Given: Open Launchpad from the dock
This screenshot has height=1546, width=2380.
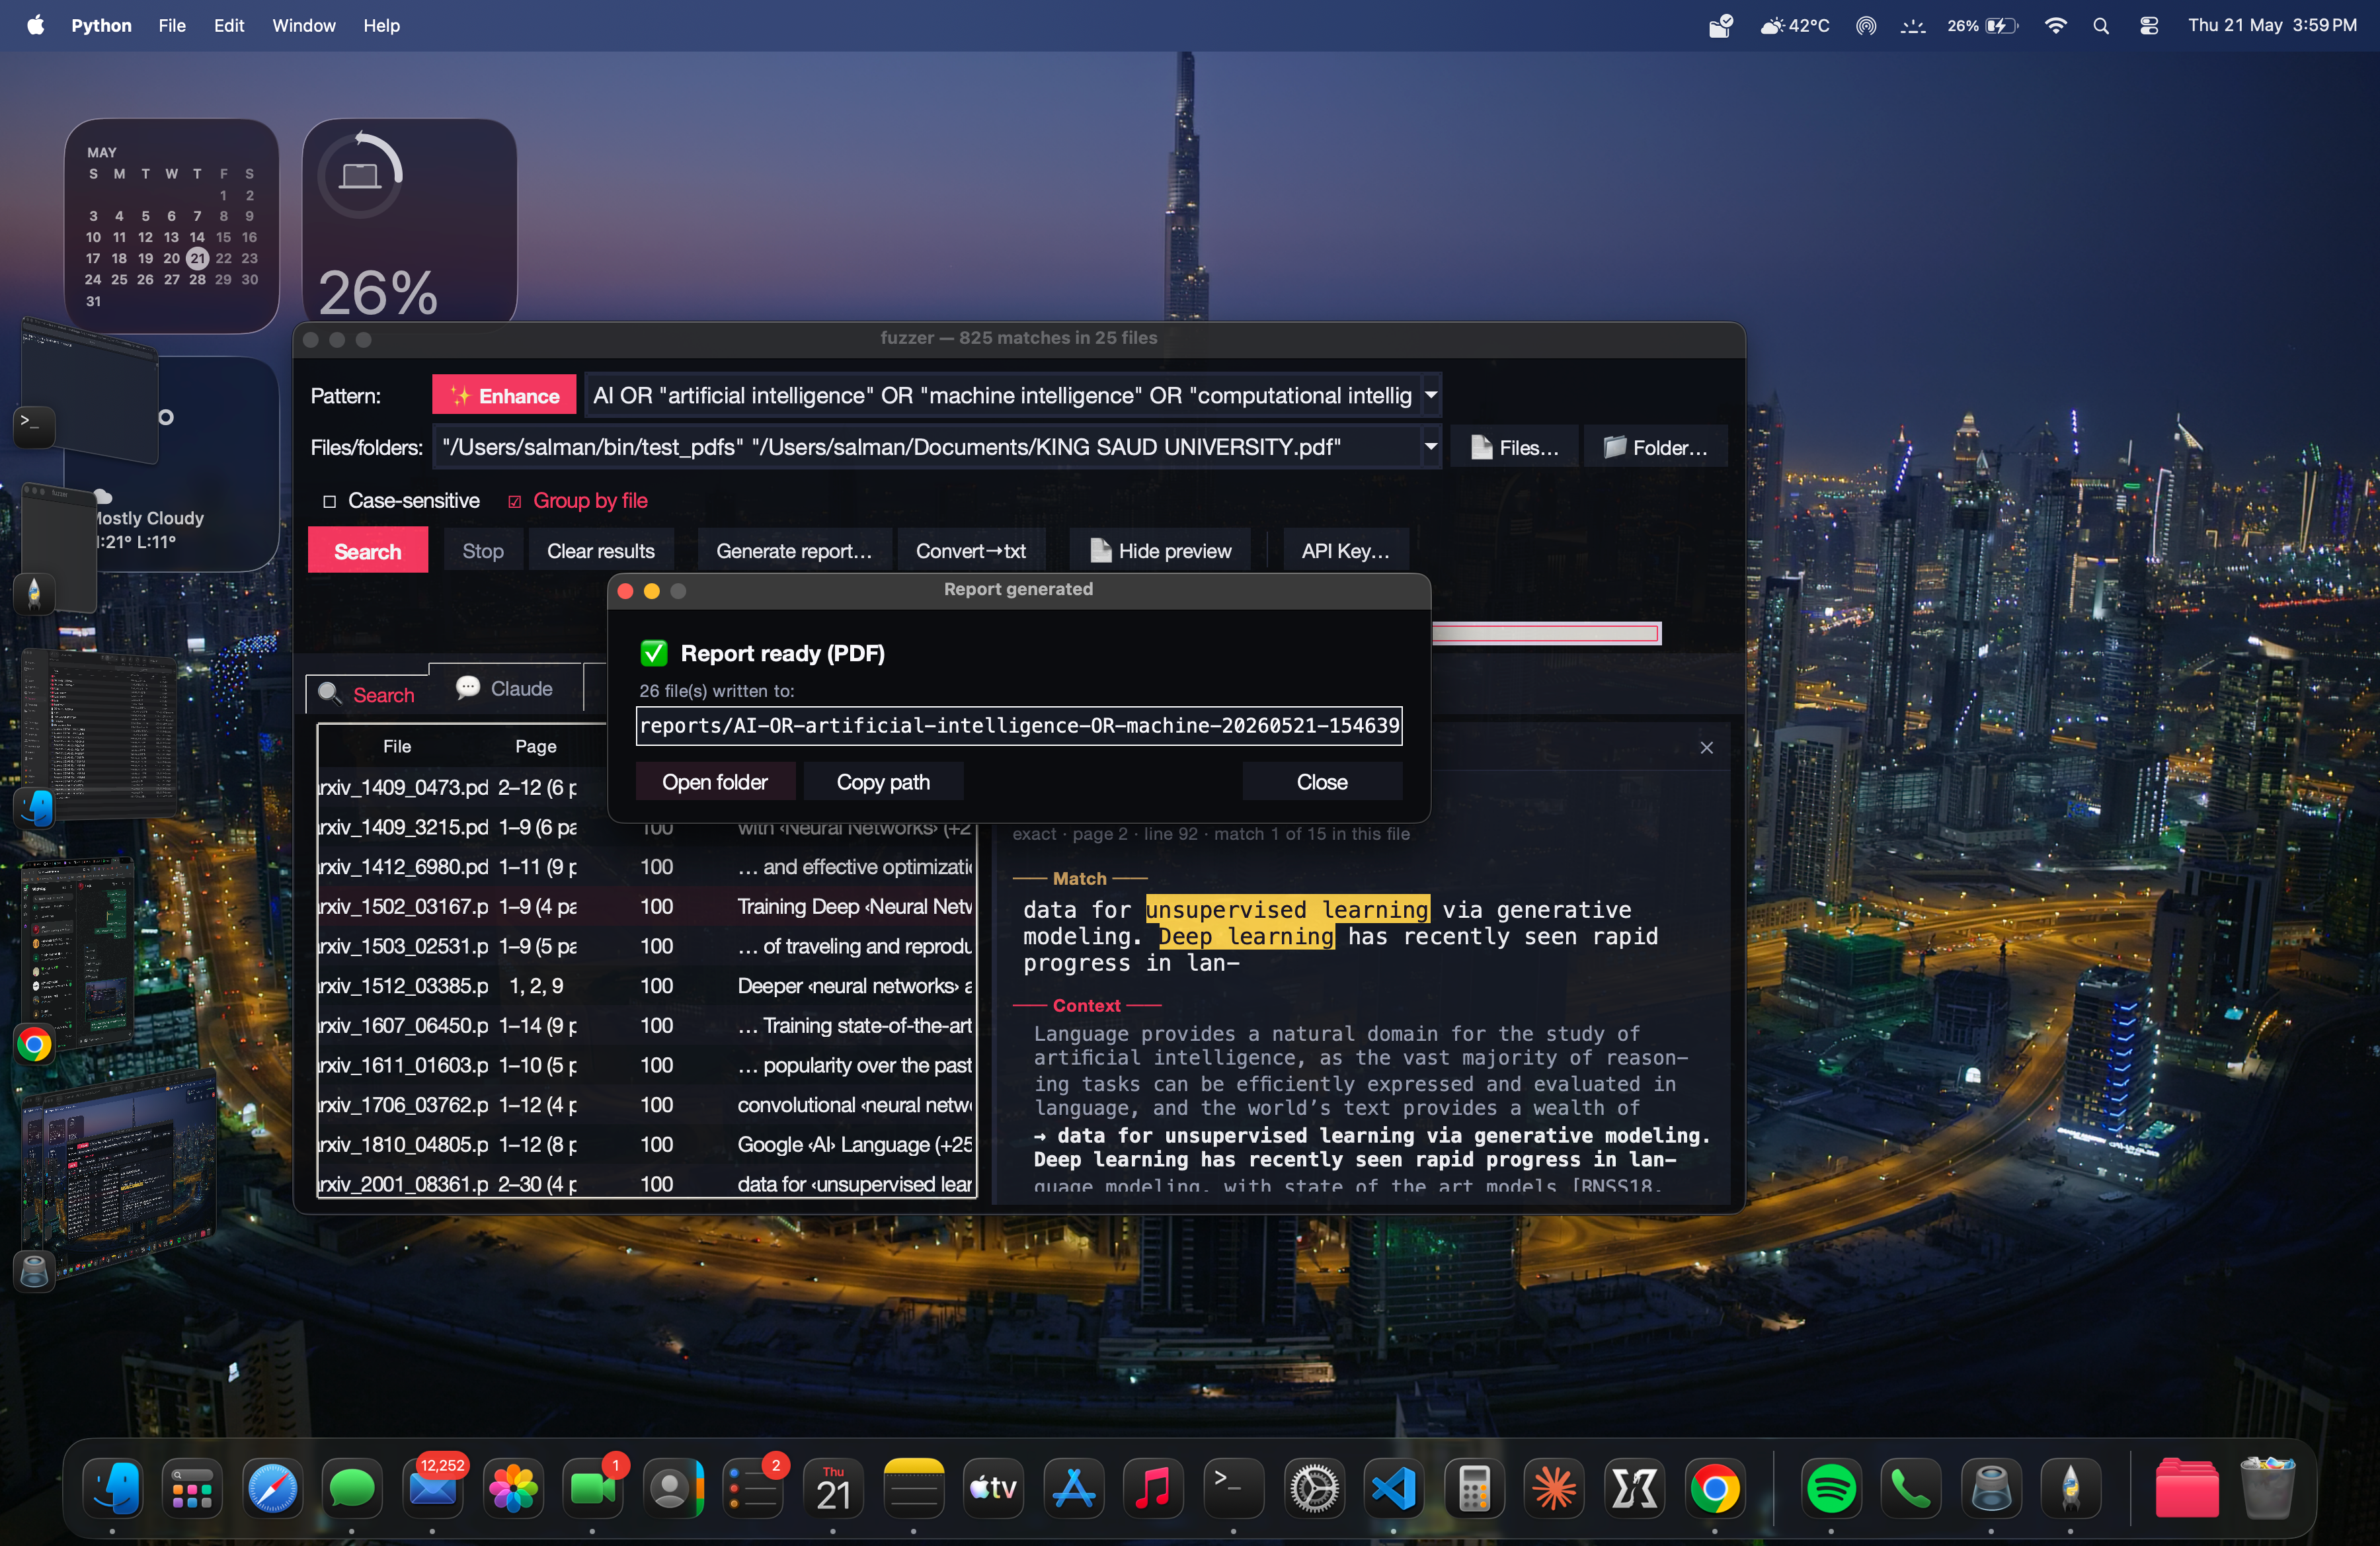Looking at the screenshot, I should tap(192, 1488).
